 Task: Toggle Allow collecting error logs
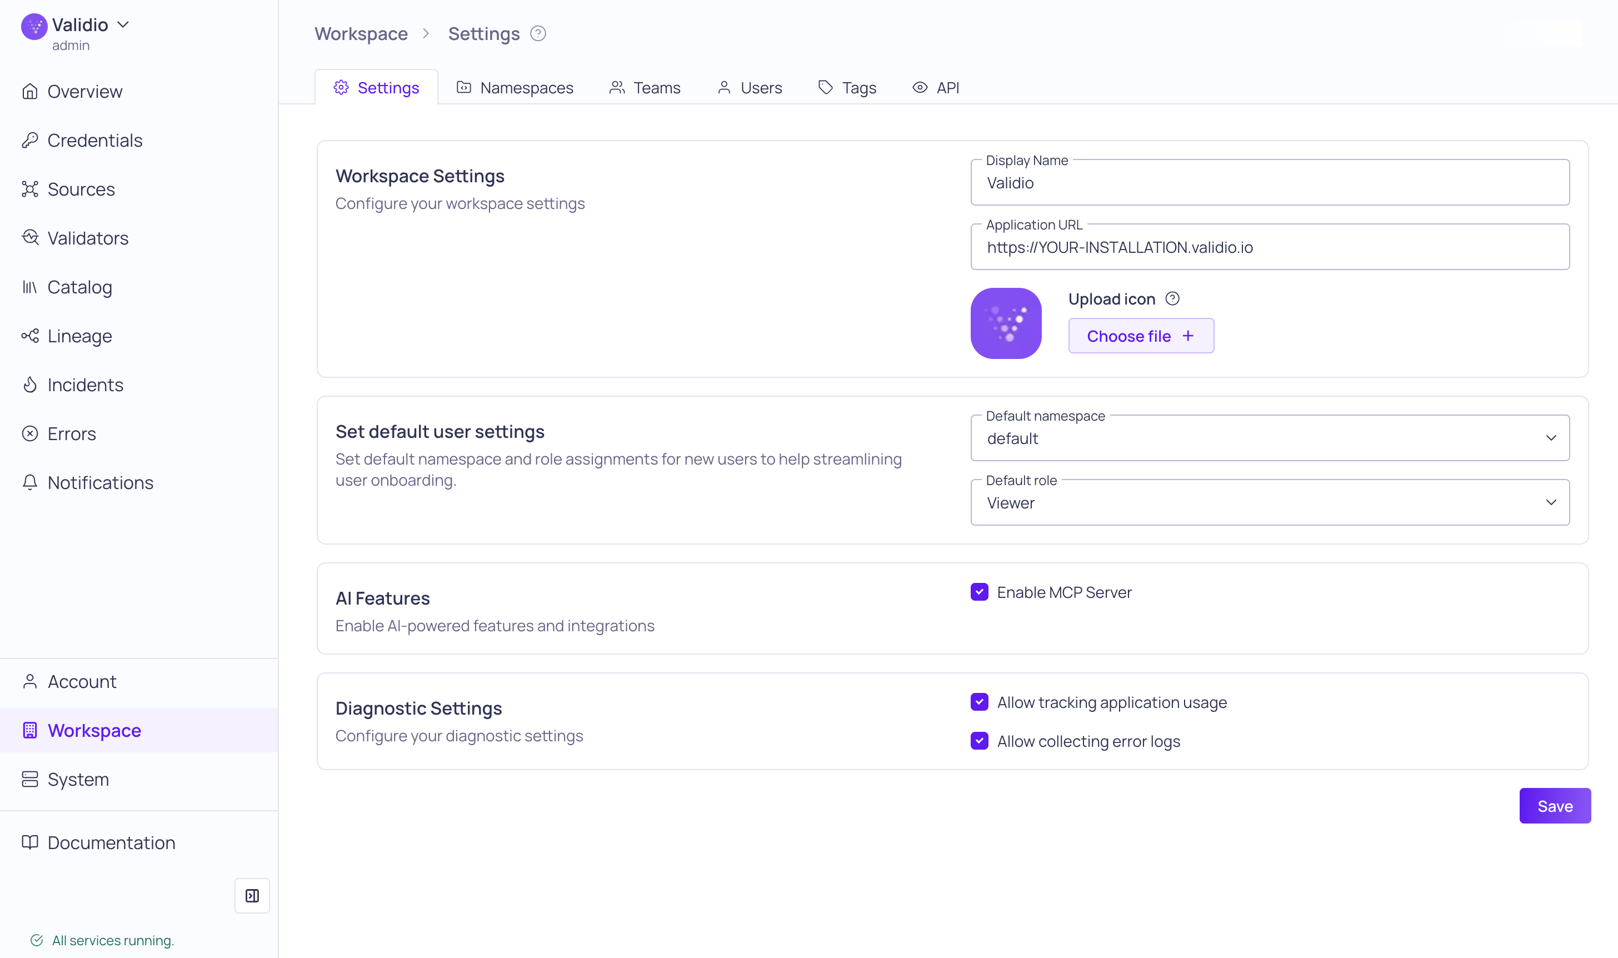pos(979,741)
